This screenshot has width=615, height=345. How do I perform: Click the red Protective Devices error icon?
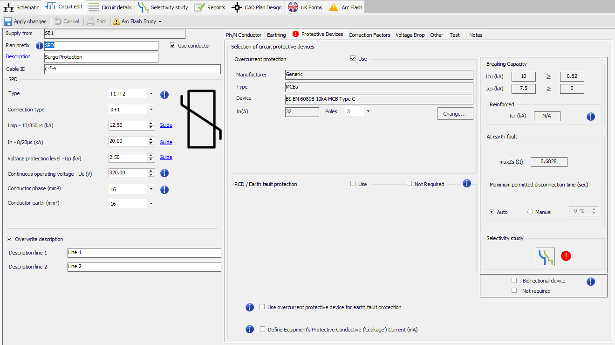click(295, 34)
